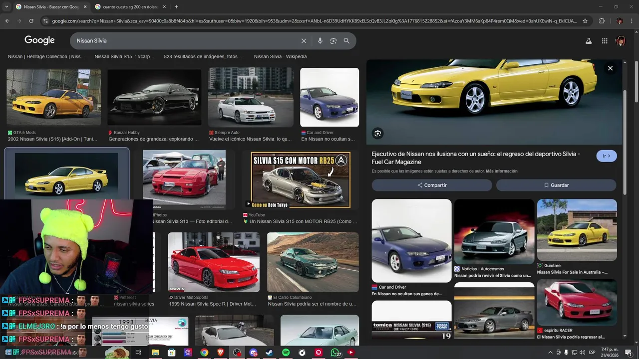Click the '2002 Nissan Silvia (S15) [Add-On' caption

[52, 139]
